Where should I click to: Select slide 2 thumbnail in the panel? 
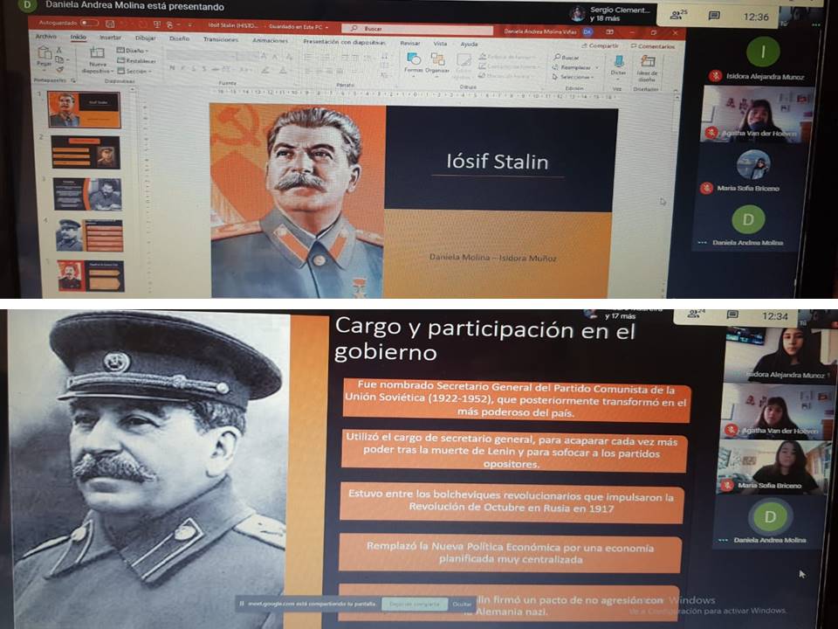[x=86, y=152]
